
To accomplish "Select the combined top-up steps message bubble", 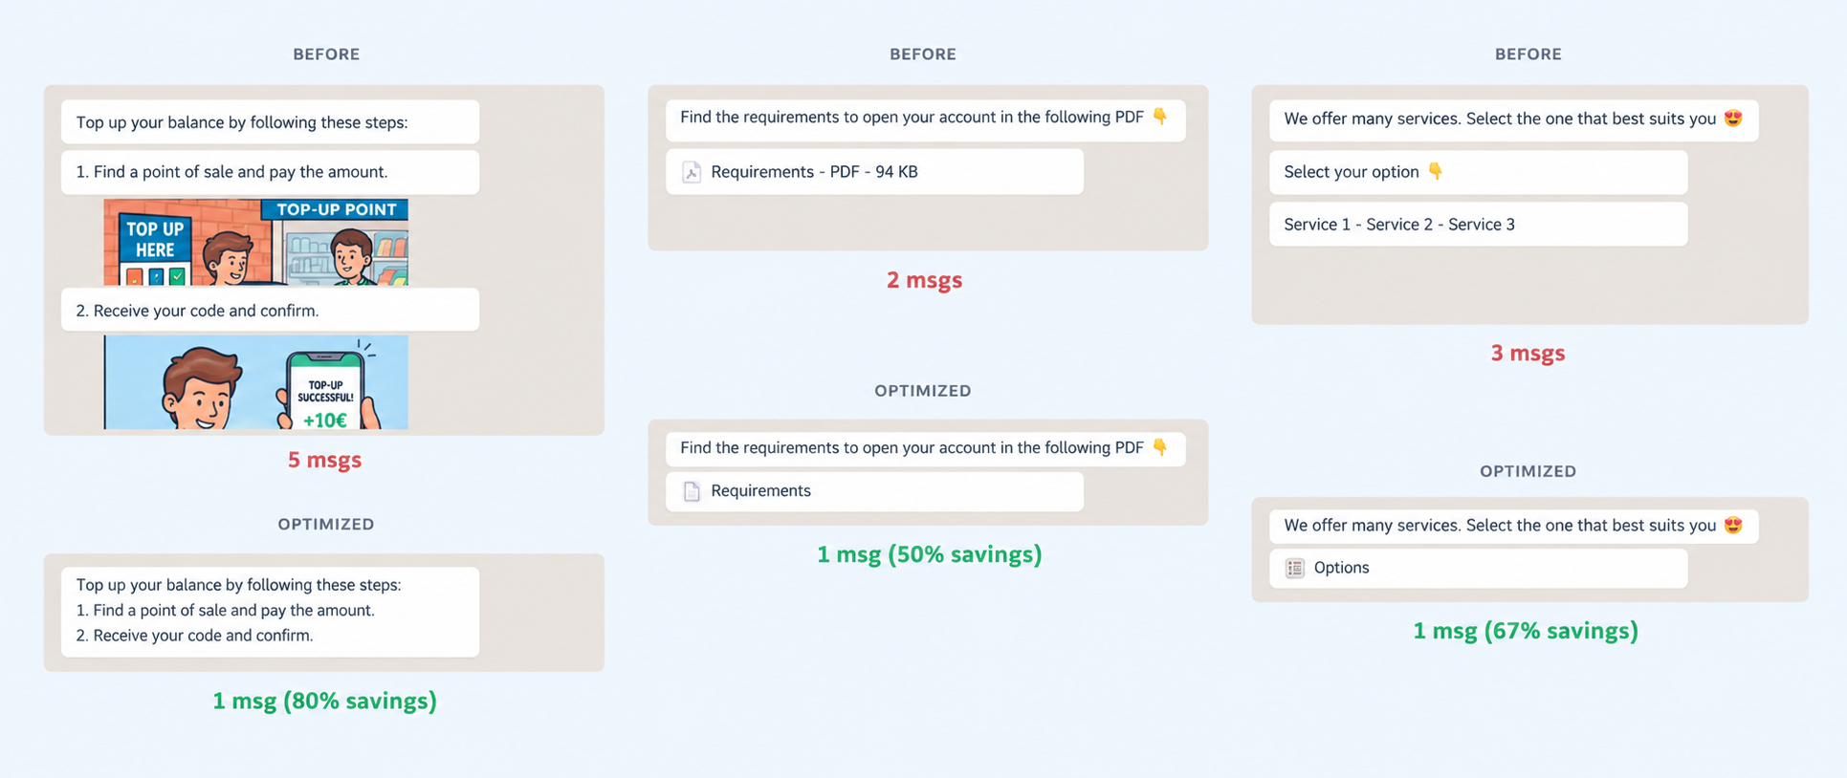I will (x=270, y=612).
